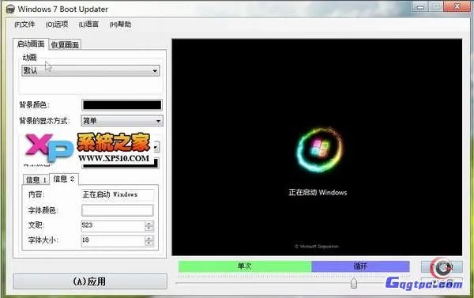Switch to the 信息 1 tab
Screen dimensions: 474x298
click(36, 180)
